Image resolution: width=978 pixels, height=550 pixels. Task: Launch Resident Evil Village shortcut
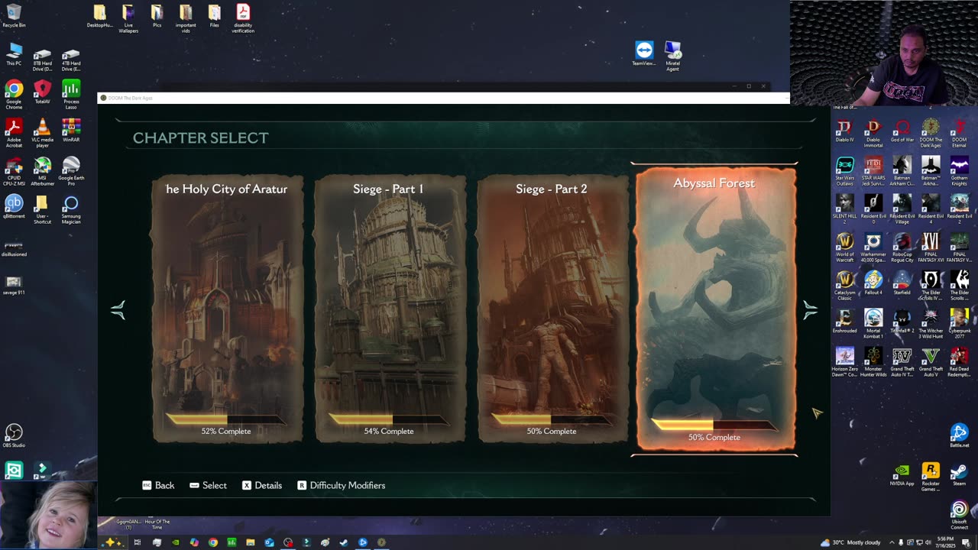point(902,209)
